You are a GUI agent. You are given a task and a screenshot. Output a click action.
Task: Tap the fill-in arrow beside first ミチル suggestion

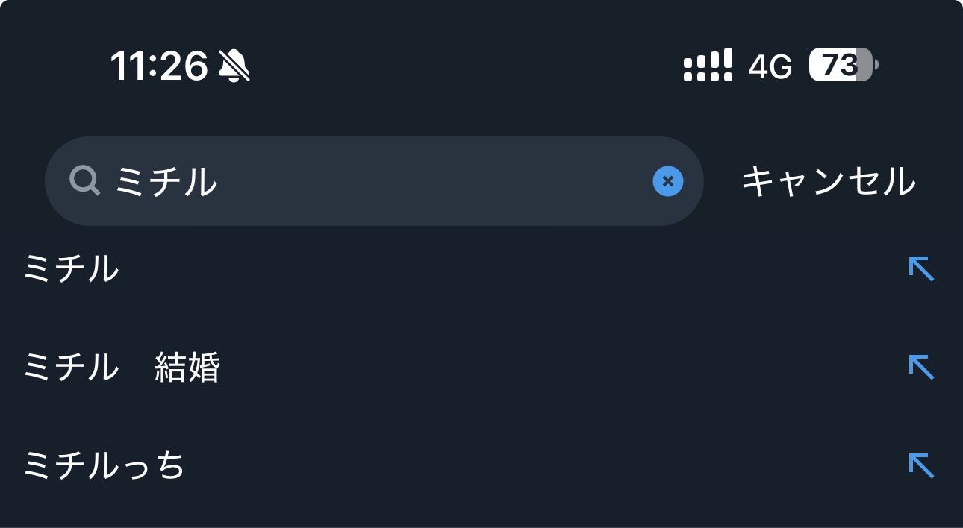point(921,268)
